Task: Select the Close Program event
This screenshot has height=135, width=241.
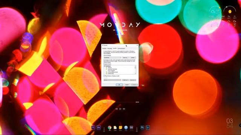Action: coord(111,70)
